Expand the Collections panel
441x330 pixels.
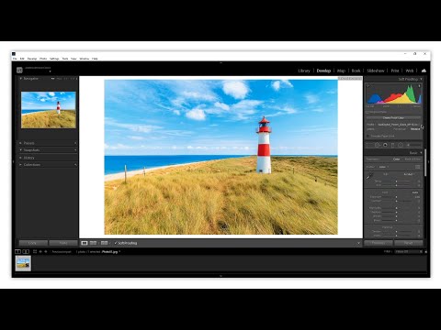click(20, 165)
